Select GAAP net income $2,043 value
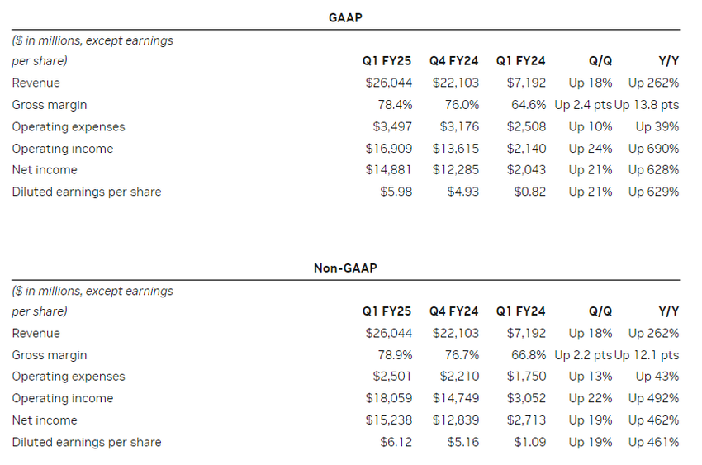Screen dimensions: 702x465 coord(525,170)
